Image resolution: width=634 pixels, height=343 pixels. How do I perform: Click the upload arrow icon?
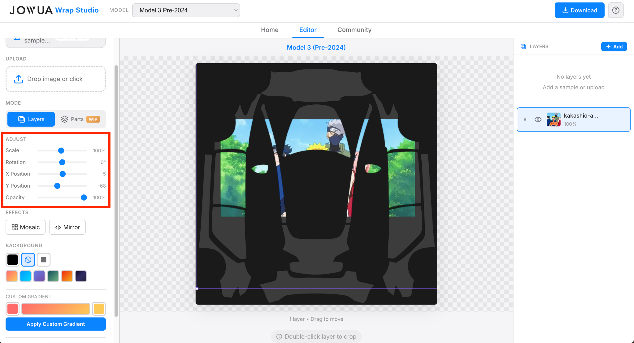19,79
